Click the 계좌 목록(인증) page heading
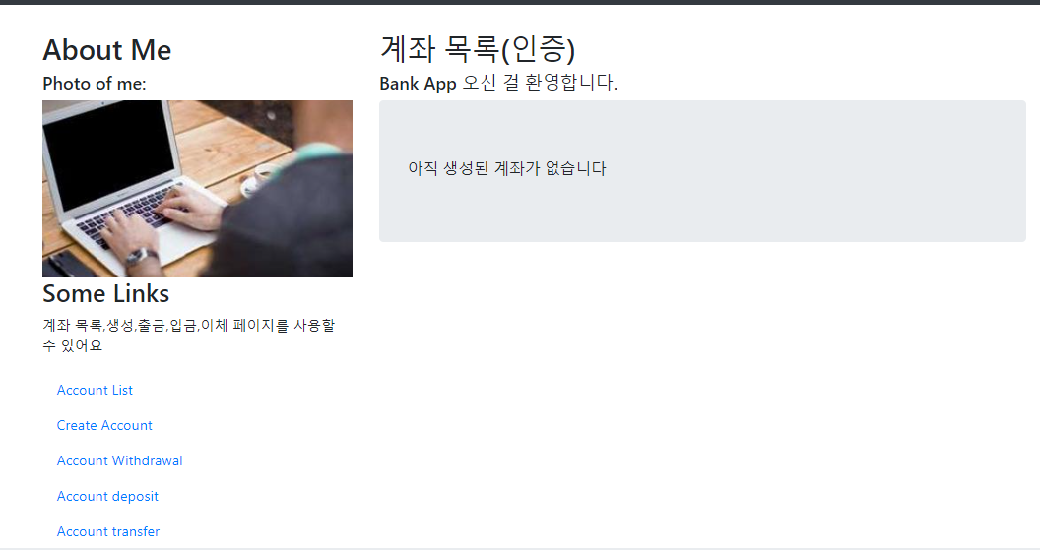 [x=477, y=49]
